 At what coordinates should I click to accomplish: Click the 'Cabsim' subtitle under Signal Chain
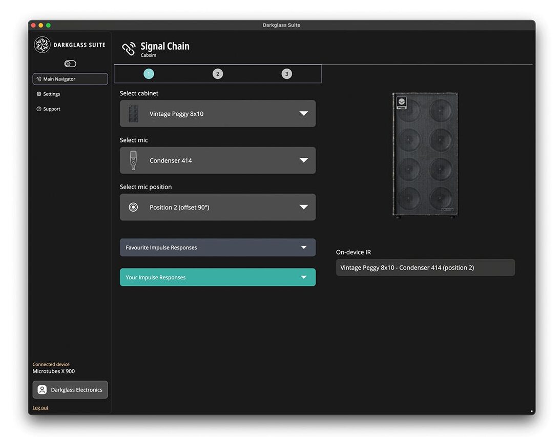[x=148, y=55]
